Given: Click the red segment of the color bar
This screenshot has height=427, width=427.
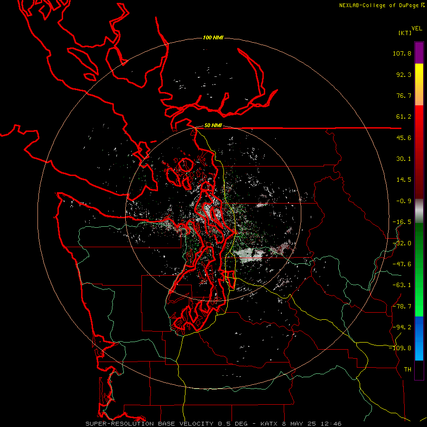Looking at the screenshot, I should pos(419,152).
